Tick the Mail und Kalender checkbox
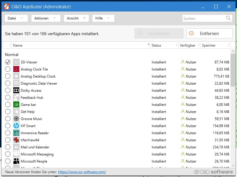The image size is (237, 177). point(8,147)
